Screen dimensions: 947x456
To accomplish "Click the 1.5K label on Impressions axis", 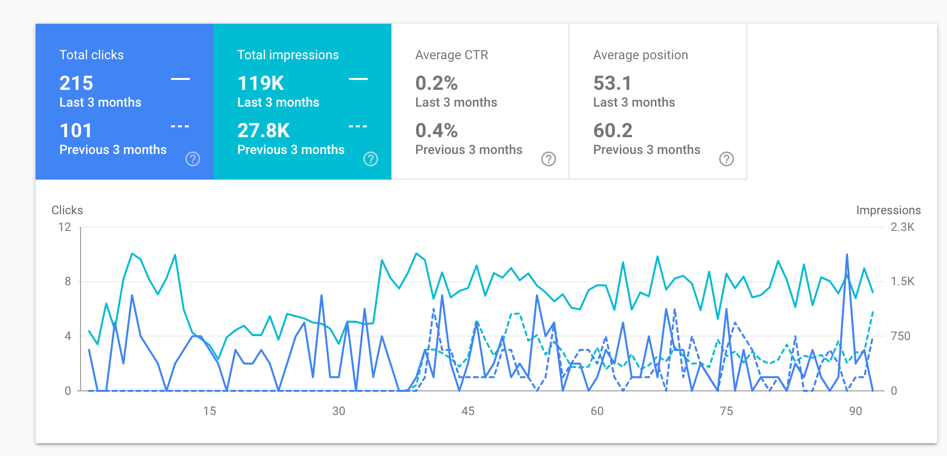I will [x=903, y=281].
